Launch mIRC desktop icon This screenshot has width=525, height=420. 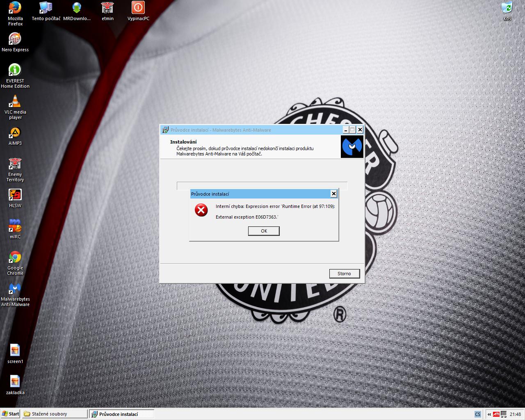click(15, 229)
